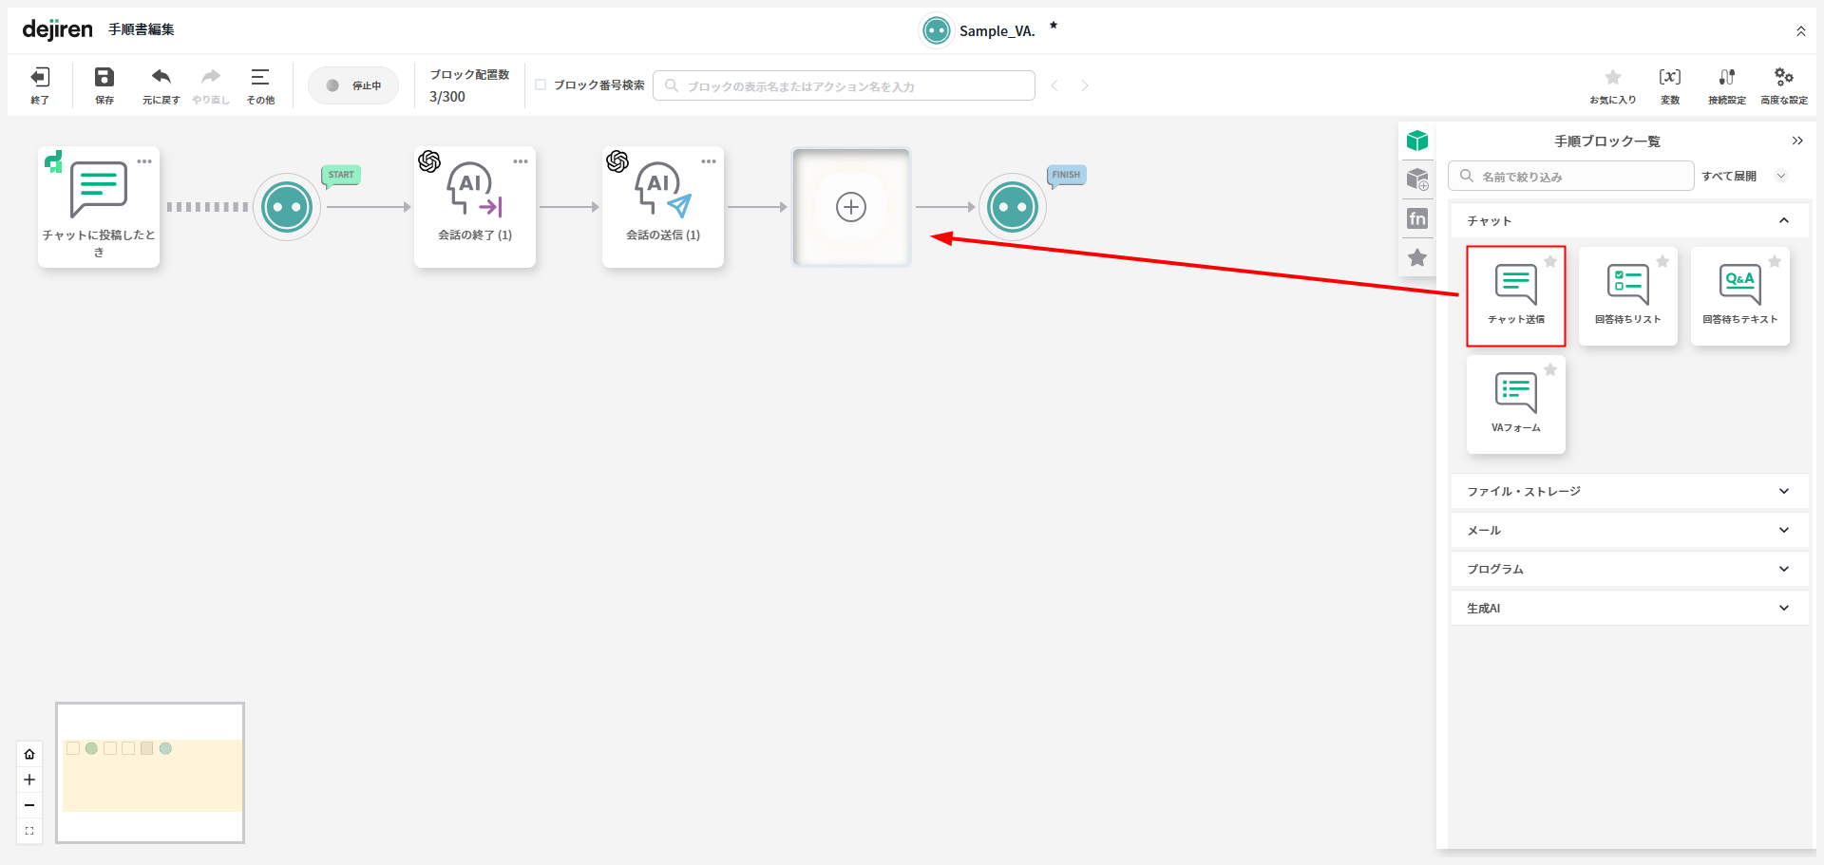Click the 終了 exit icon
1824x865 pixels.
point(40,78)
